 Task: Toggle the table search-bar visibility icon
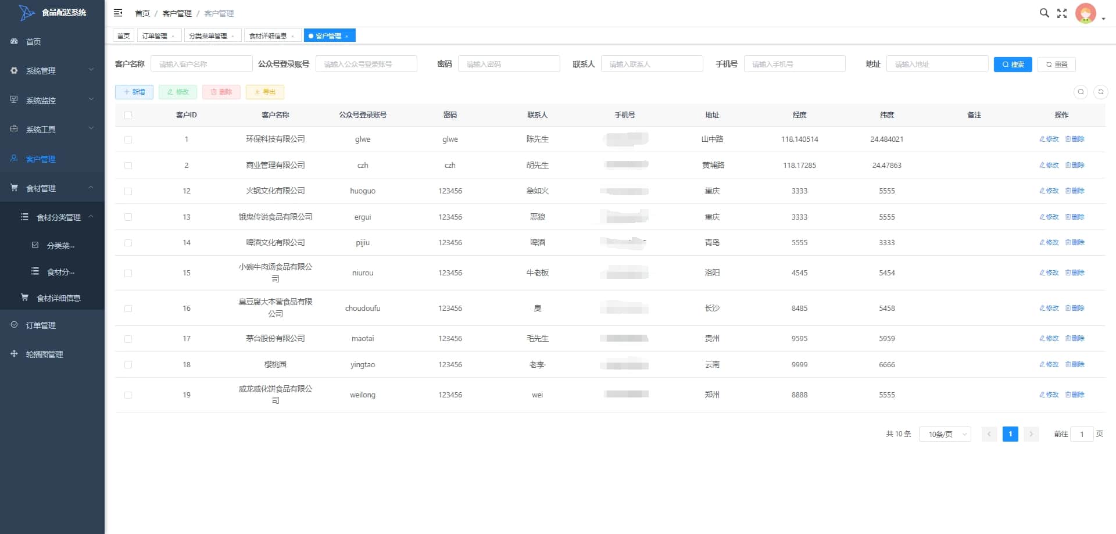pos(1081,92)
